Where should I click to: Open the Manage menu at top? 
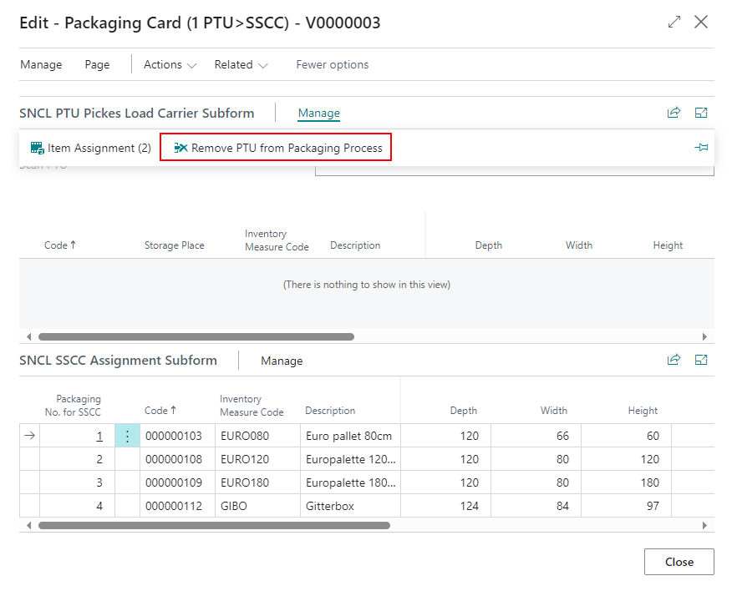pos(41,64)
